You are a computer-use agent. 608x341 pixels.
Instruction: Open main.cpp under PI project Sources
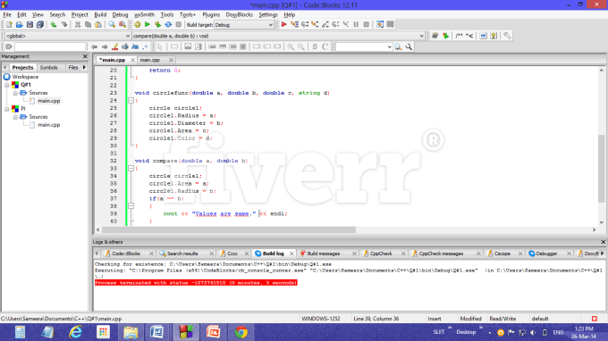[x=49, y=125]
